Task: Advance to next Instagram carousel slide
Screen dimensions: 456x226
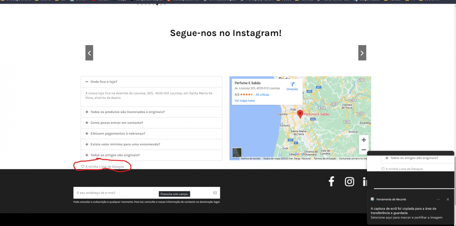Action: (362, 53)
